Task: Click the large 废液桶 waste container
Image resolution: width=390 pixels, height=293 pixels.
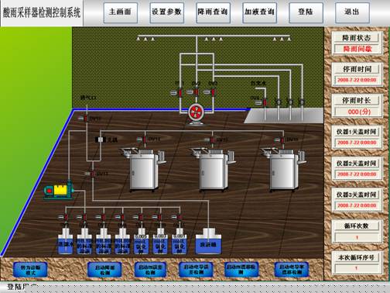Action: tap(208, 241)
